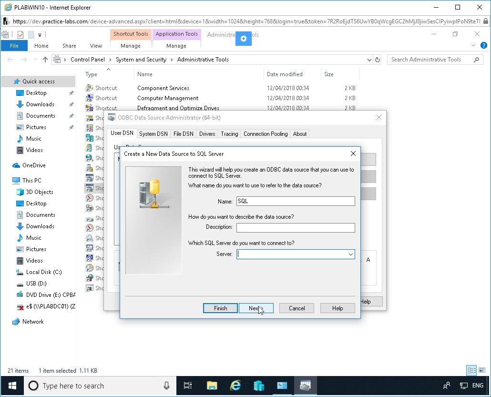Image resolution: width=491 pixels, height=397 pixels.
Task: Switch to the File DSN tab
Action: [183, 134]
